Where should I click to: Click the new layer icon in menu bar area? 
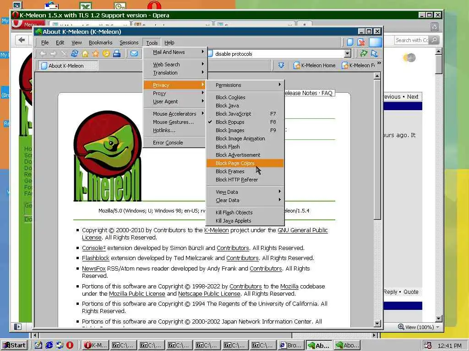coord(350,42)
